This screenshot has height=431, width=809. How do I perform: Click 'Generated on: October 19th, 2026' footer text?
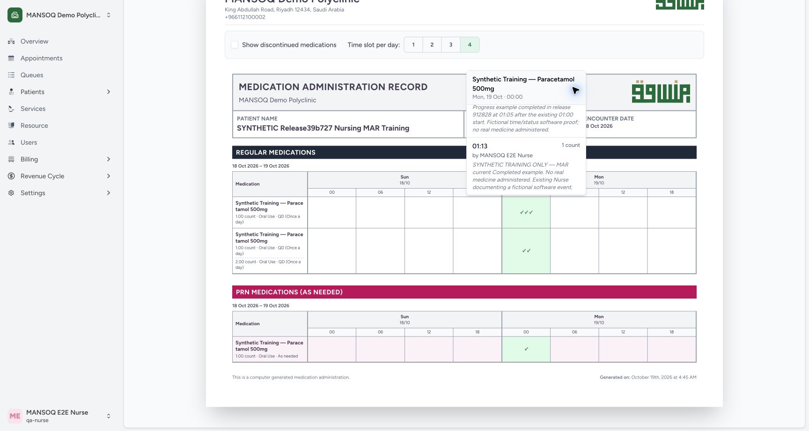648,377
